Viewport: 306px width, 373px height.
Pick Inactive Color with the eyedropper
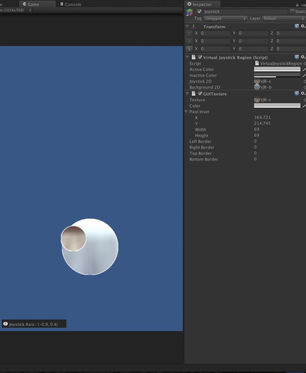pyautogui.click(x=304, y=75)
